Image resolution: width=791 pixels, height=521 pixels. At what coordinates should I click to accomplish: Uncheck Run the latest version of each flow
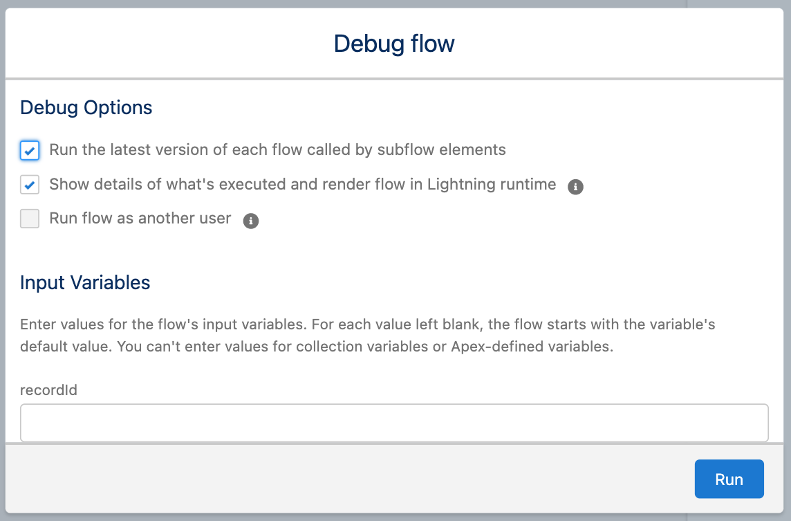(x=30, y=150)
